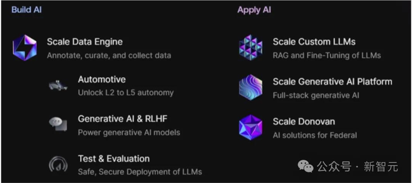Click "Annotate, curate, and collect data" description
The image size is (412, 183).
tap(109, 56)
